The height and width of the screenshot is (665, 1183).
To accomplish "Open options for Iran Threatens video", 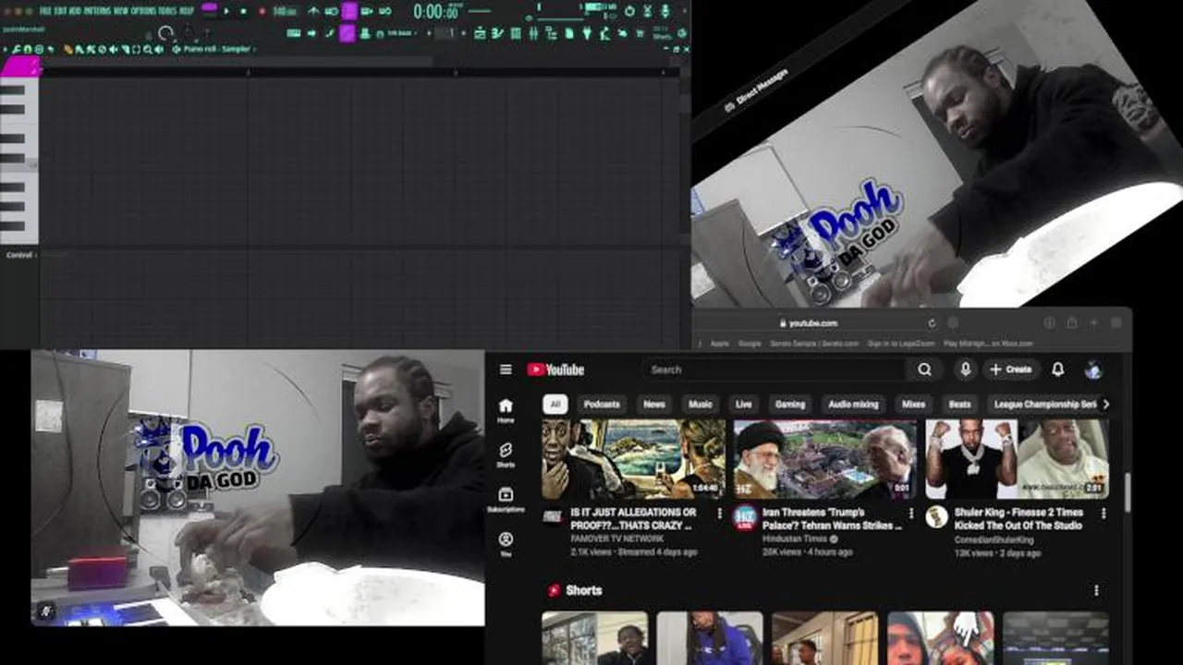I will (911, 513).
